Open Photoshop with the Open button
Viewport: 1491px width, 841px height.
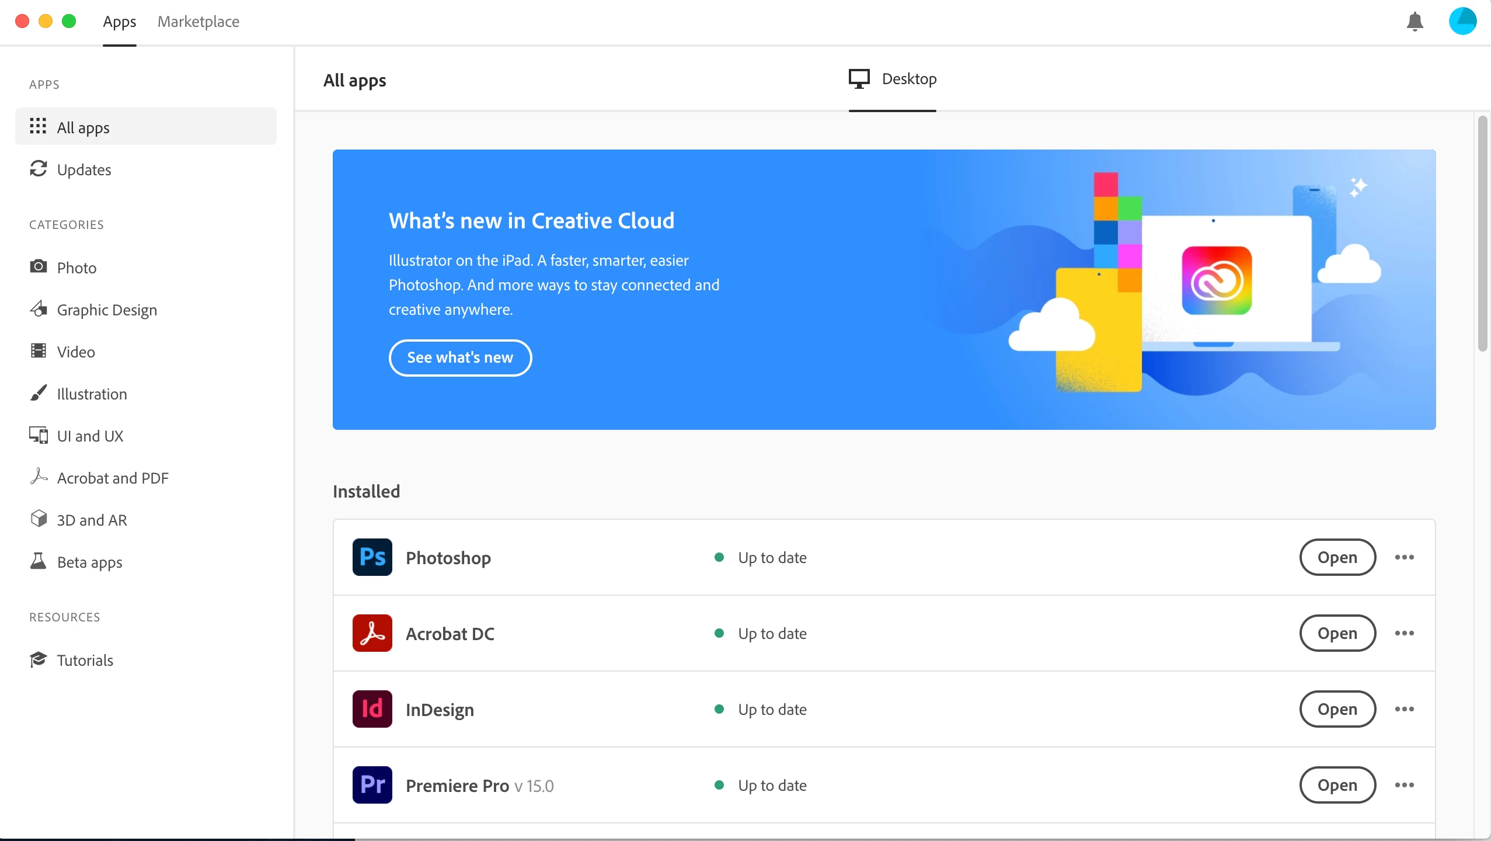1337,557
